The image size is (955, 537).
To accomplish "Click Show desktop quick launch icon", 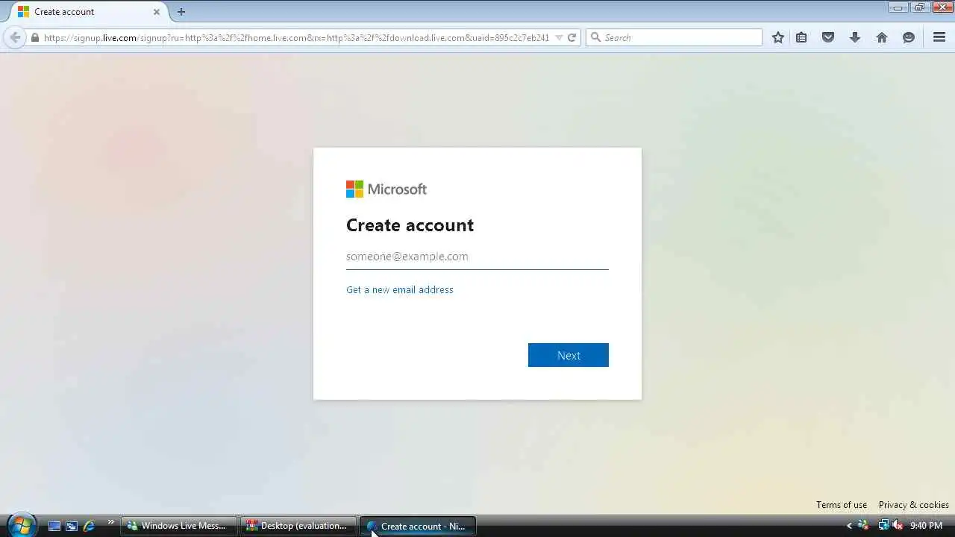I will 54,526.
